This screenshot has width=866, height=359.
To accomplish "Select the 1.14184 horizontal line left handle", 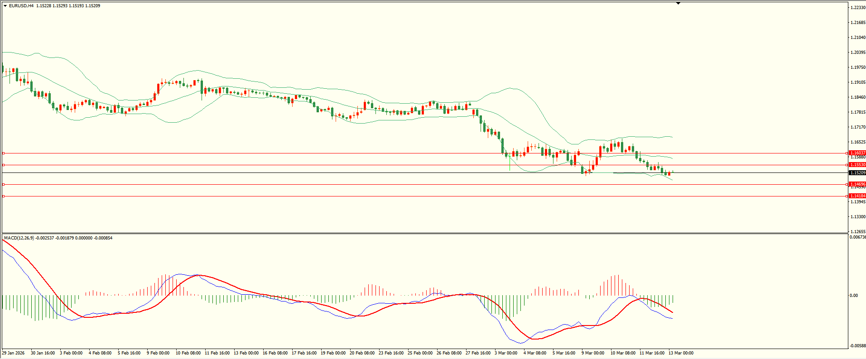I will [4, 196].
